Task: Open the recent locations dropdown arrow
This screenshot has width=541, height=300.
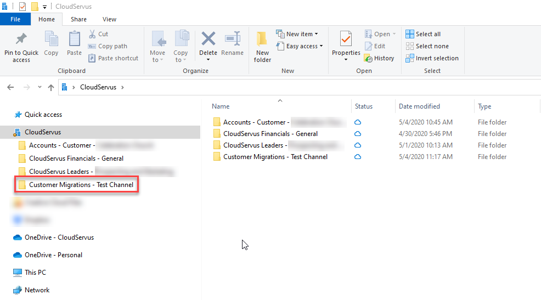Action: (x=40, y=87)
